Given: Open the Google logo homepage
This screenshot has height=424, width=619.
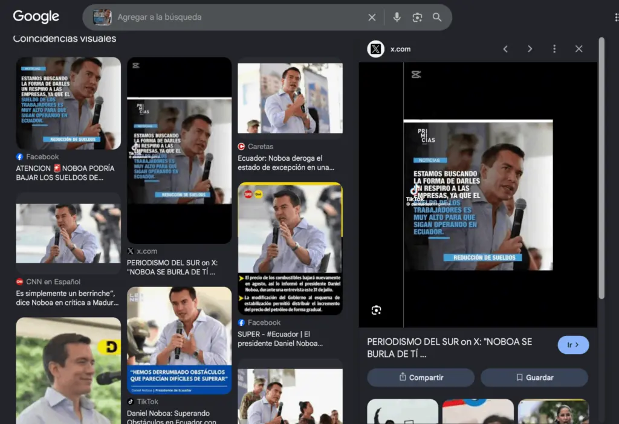Looking at the screenshot, I should [36, 16].
